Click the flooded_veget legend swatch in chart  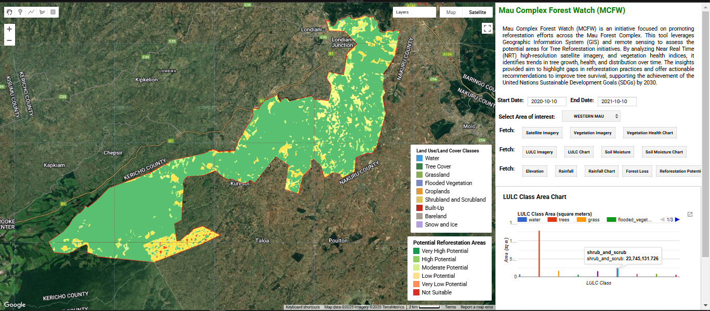coord(612,220)
